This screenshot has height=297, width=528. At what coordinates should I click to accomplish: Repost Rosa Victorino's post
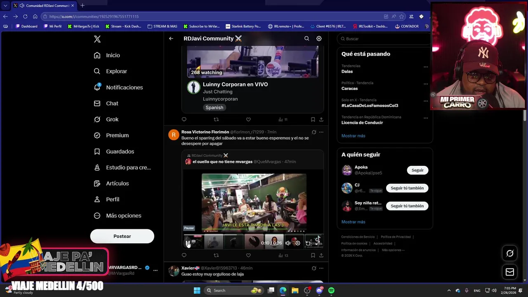tap(216, 255)
